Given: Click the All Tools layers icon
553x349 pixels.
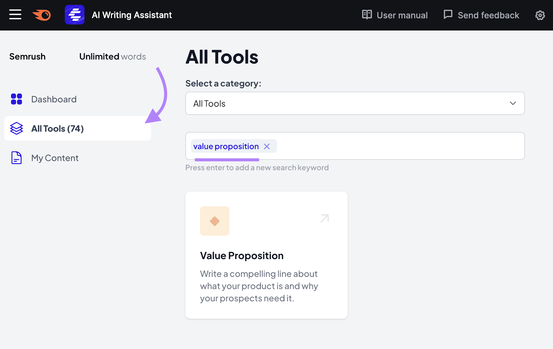Looking at the screenshot, I should pyautogui.click(x=16, y=128).
